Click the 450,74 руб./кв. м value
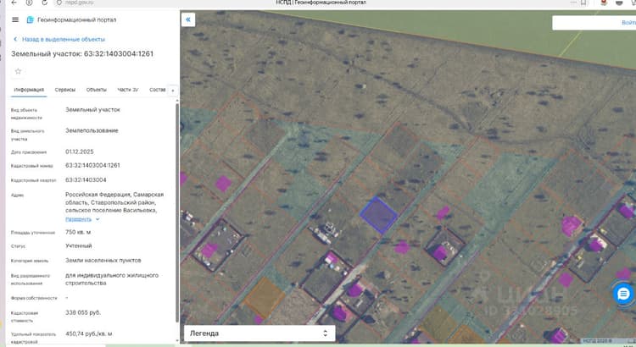The height and width of the screenshot is (347, 636). [89, 333]
